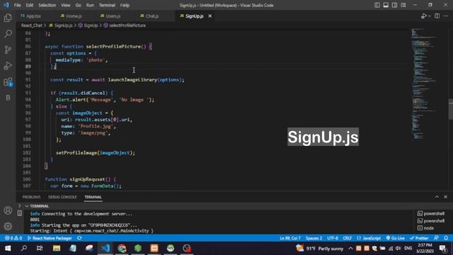Open File Explorer from taskbar
Screen dimensions: 453x255
(x=57, y=249)
